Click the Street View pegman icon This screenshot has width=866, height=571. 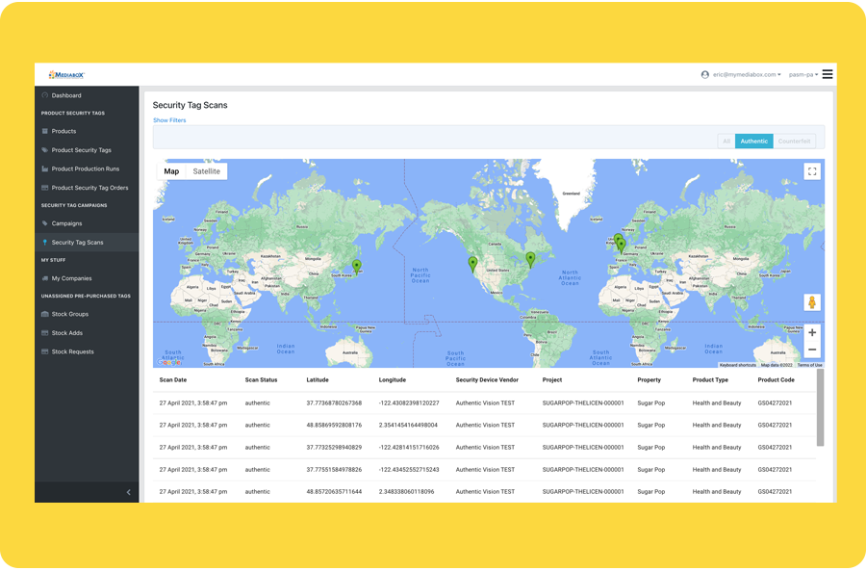click(812, 302)
